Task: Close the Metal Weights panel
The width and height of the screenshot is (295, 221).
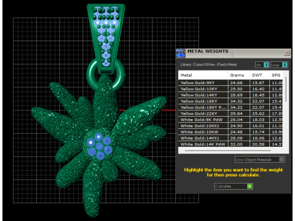Action: click(x=287, y=53)
